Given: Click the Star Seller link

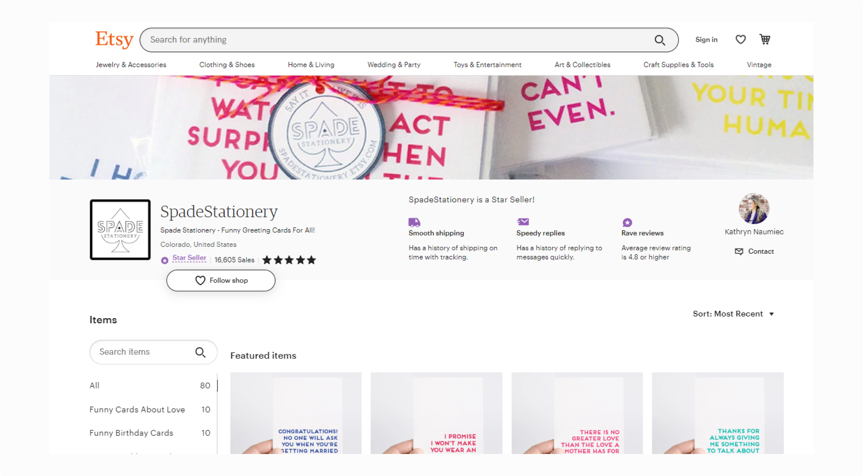Looking at the screenshot, I should coord(189,258).
